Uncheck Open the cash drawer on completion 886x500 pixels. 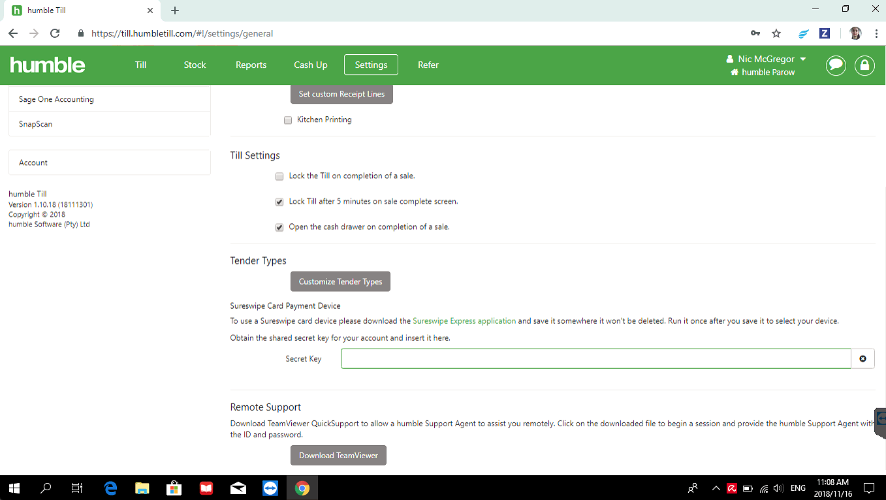coord(279,227)
